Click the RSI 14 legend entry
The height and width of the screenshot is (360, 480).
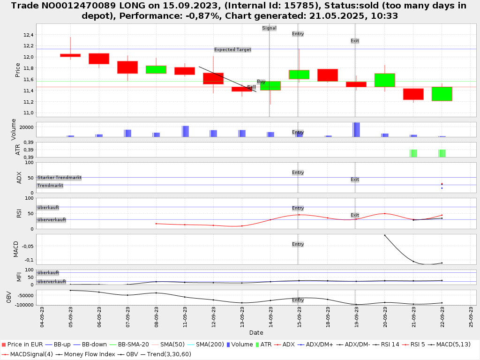386,345
